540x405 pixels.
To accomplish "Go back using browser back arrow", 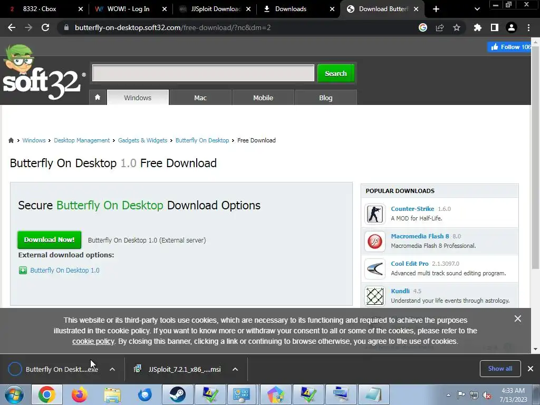I will 12,27.
